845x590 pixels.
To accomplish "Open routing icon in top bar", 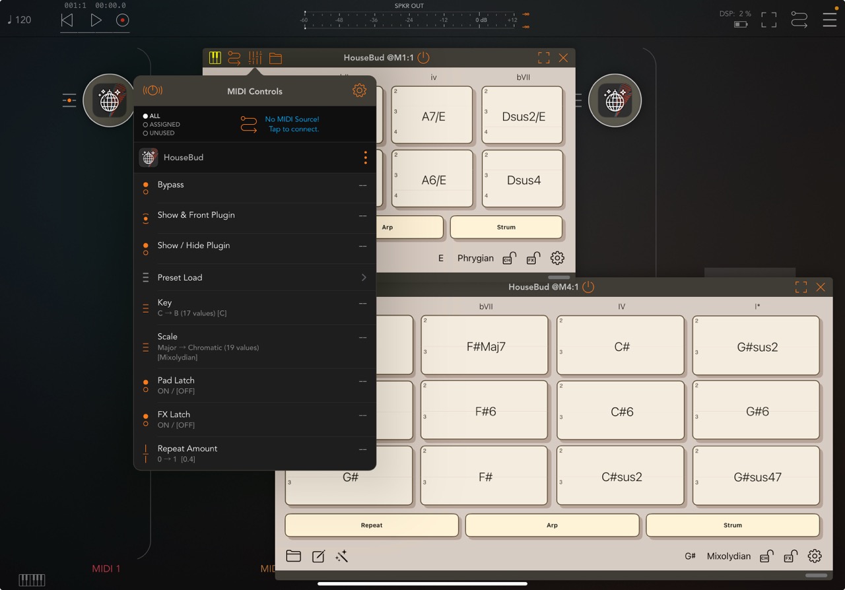I will pos(799,20).
